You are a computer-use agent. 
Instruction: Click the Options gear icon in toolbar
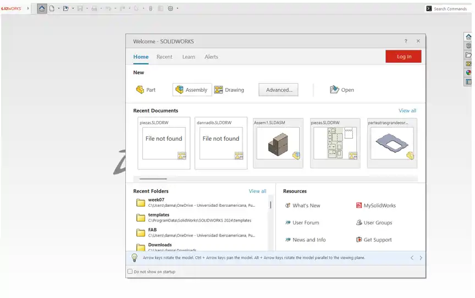(x=170, y=8)
